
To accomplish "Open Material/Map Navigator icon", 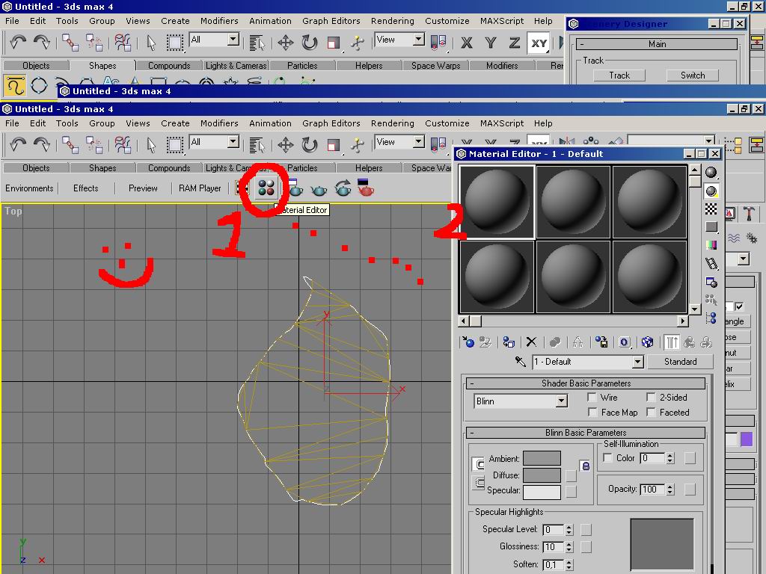I will 711,318.
